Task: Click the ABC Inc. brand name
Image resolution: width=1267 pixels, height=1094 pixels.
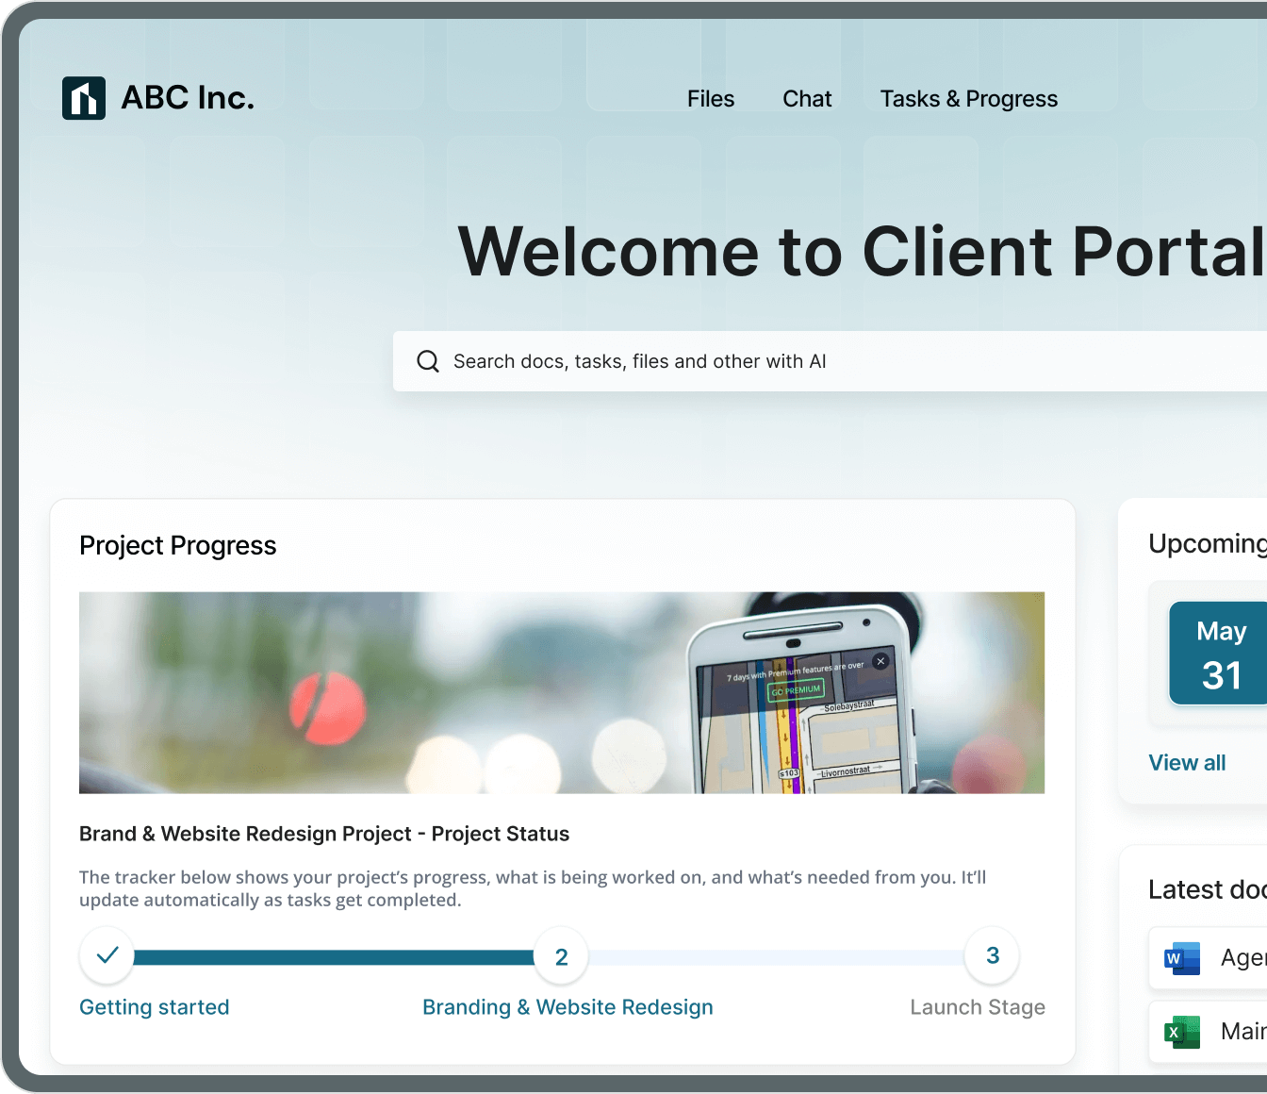Action: tap(189, 98)
